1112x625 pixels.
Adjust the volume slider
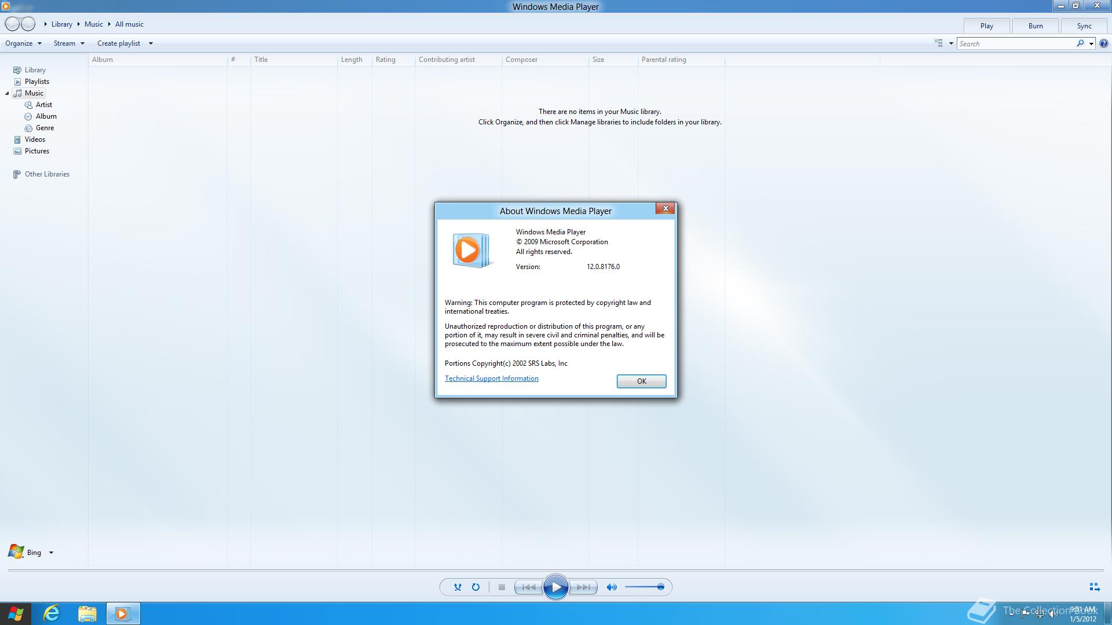tap(645, 587)
